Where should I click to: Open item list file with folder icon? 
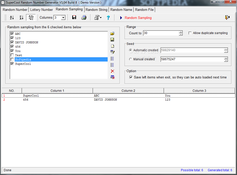(112, 34)
